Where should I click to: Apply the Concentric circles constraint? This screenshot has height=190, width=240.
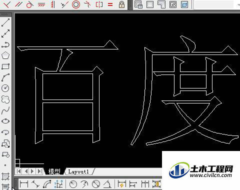coord(76,4)
